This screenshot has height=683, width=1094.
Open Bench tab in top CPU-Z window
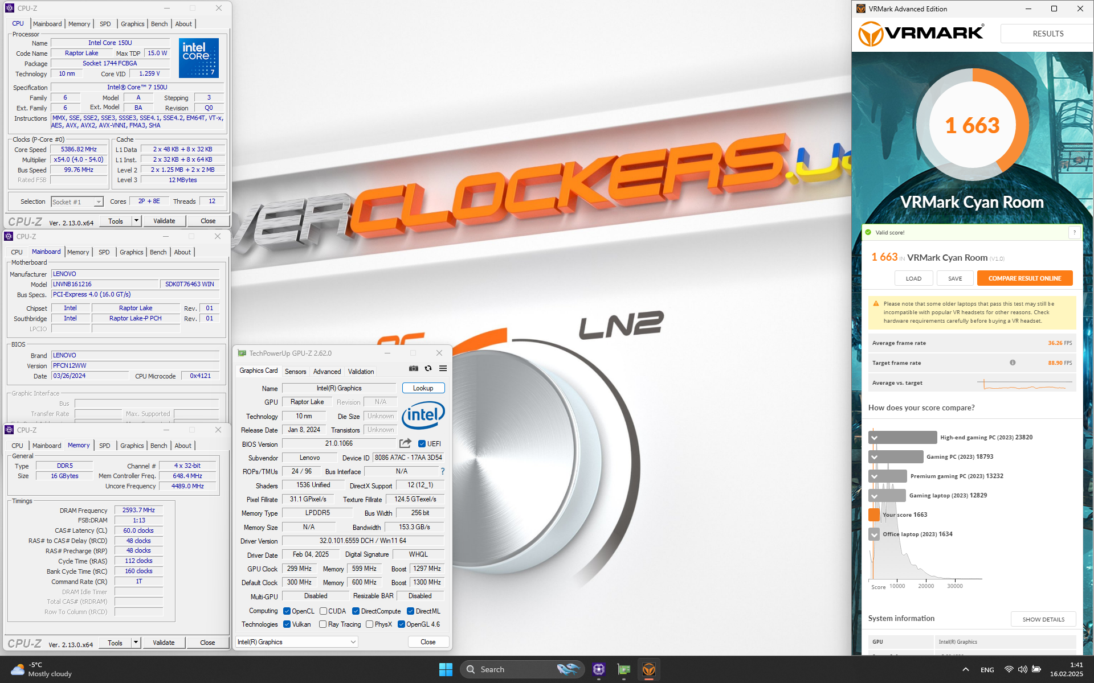[159, 24]
